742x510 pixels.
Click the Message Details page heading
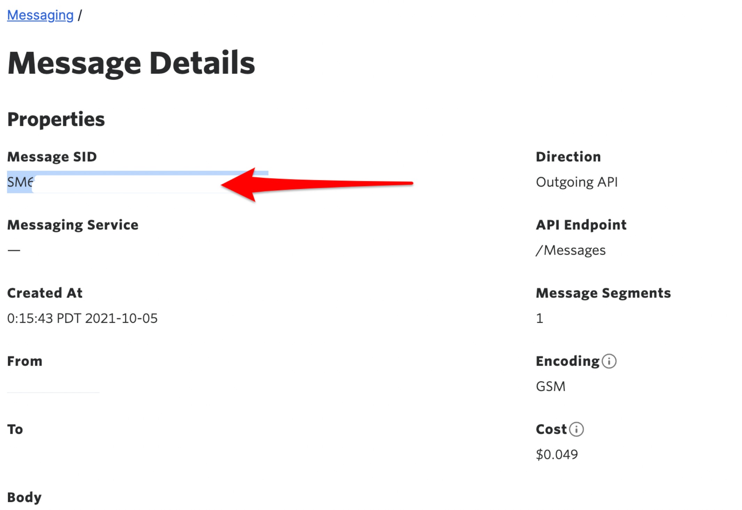[131, 63]
